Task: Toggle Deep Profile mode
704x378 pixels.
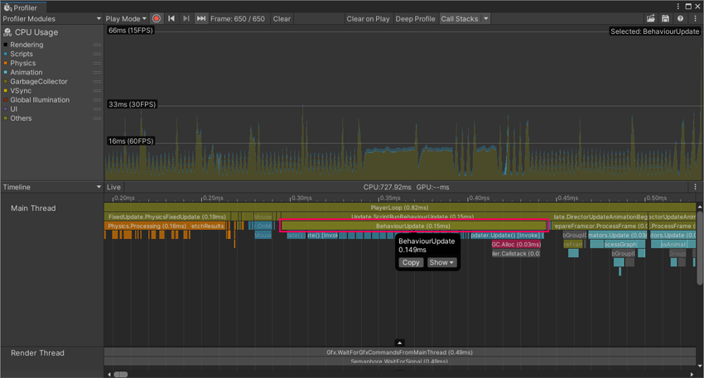Action: [x=415, y=18]
